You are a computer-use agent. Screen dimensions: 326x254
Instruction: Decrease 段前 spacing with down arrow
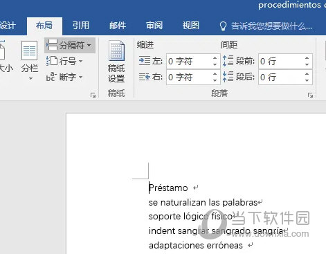(307, 64)
